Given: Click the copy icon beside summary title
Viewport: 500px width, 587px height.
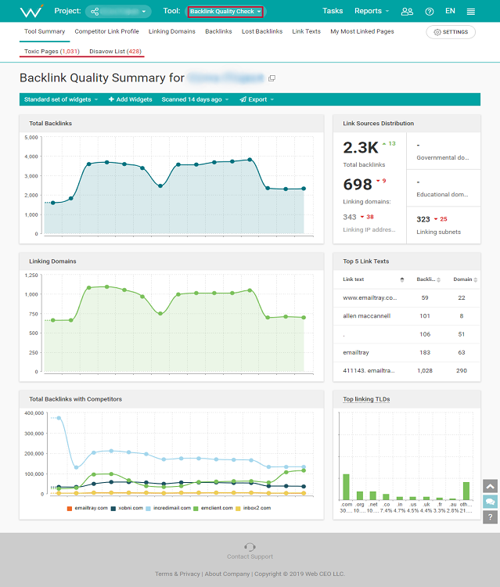Looking at the screenshot, I should tap(272, 78).
